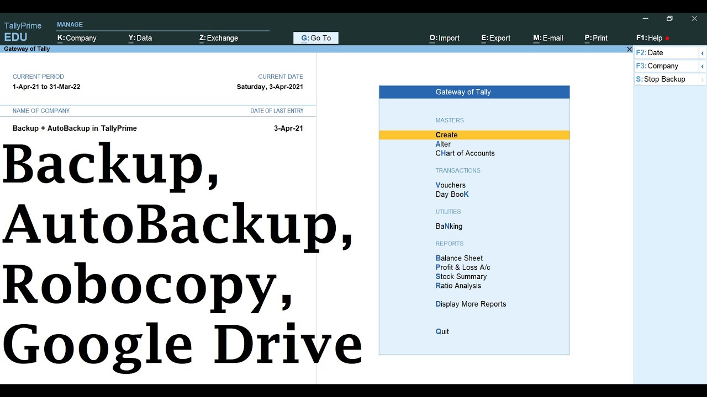Open the Y: Data menu
Image resolution: width=707 pixels, height=397 pixels.
[140, 38]
